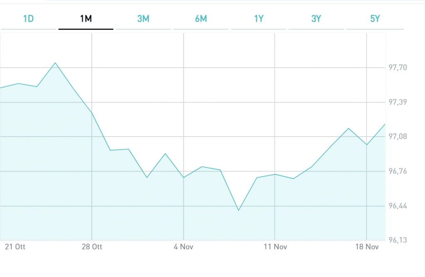This screenshot has width=425, height=277.
Task: Click the 21 Ott date label
Action: 15,247
